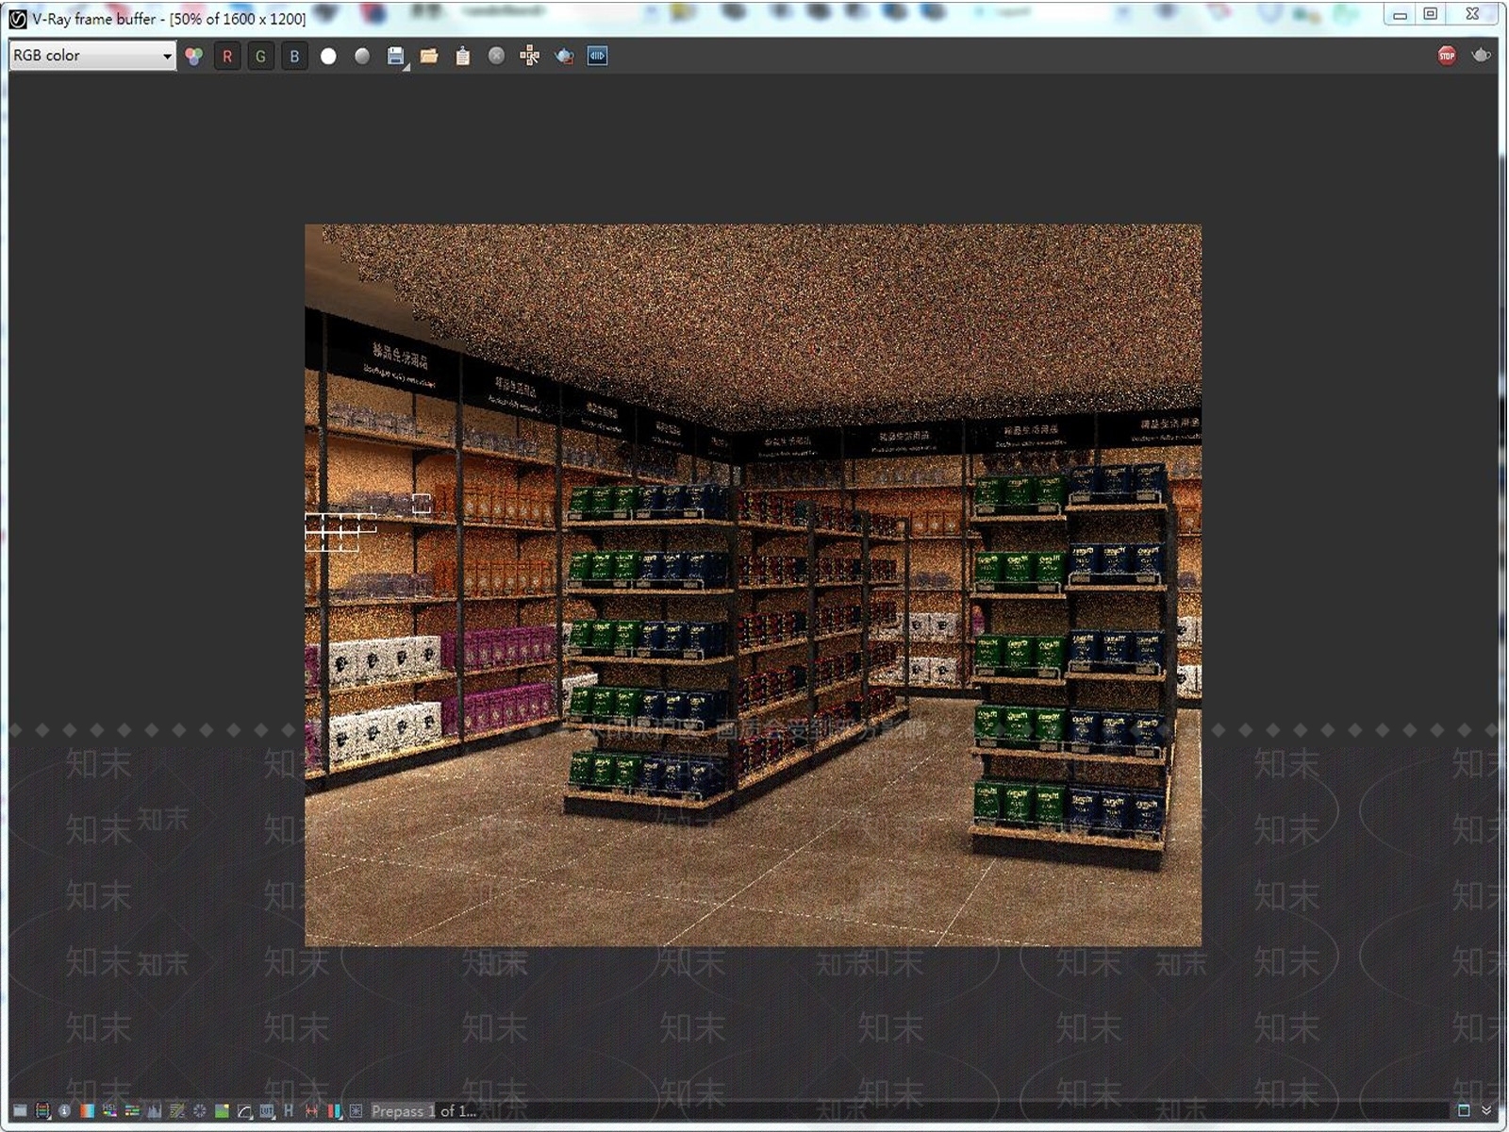The height and width of the screenshot is (1132, 1509).
Task: Click the red double-H icon
Action: coord(311,1110)
